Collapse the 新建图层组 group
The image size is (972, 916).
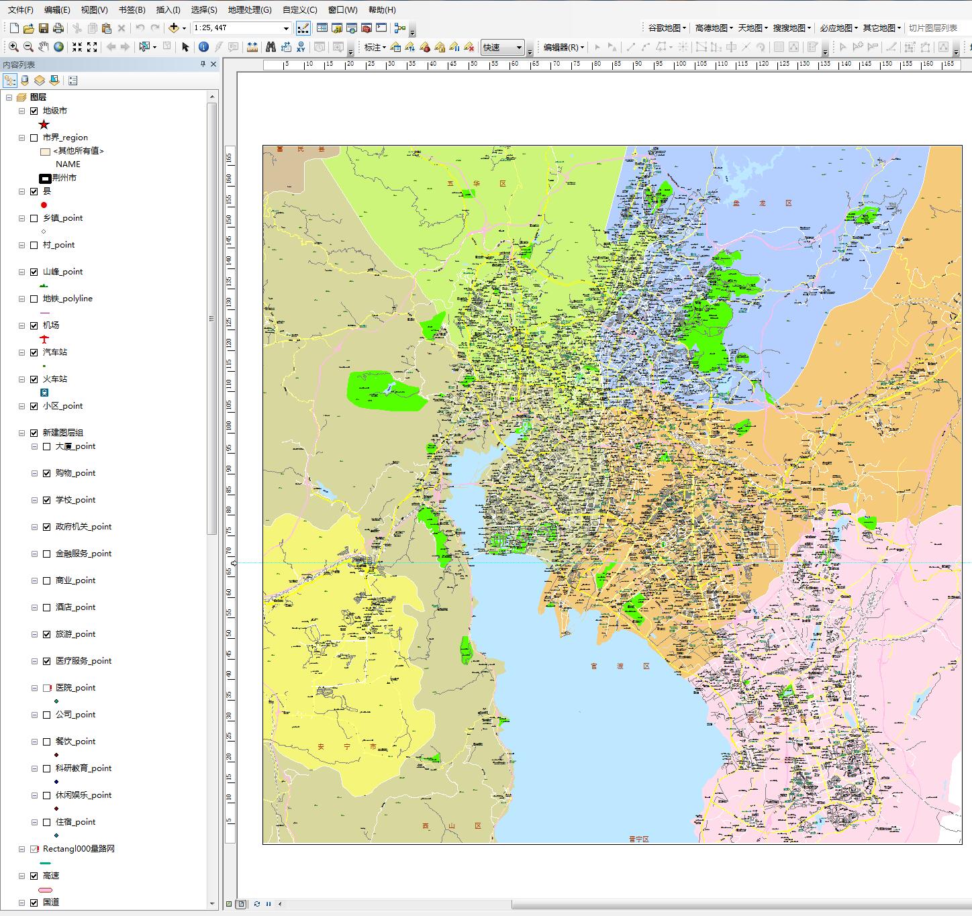point(22,433)
